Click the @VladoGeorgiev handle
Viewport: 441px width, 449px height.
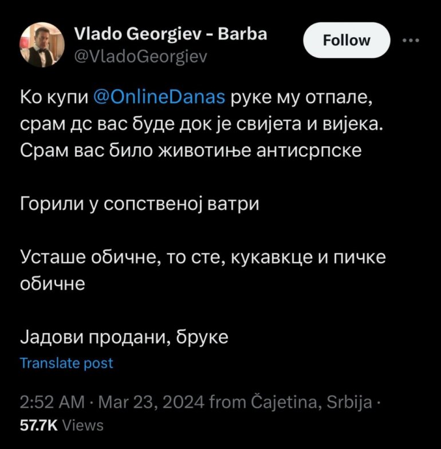click(141, 56)
